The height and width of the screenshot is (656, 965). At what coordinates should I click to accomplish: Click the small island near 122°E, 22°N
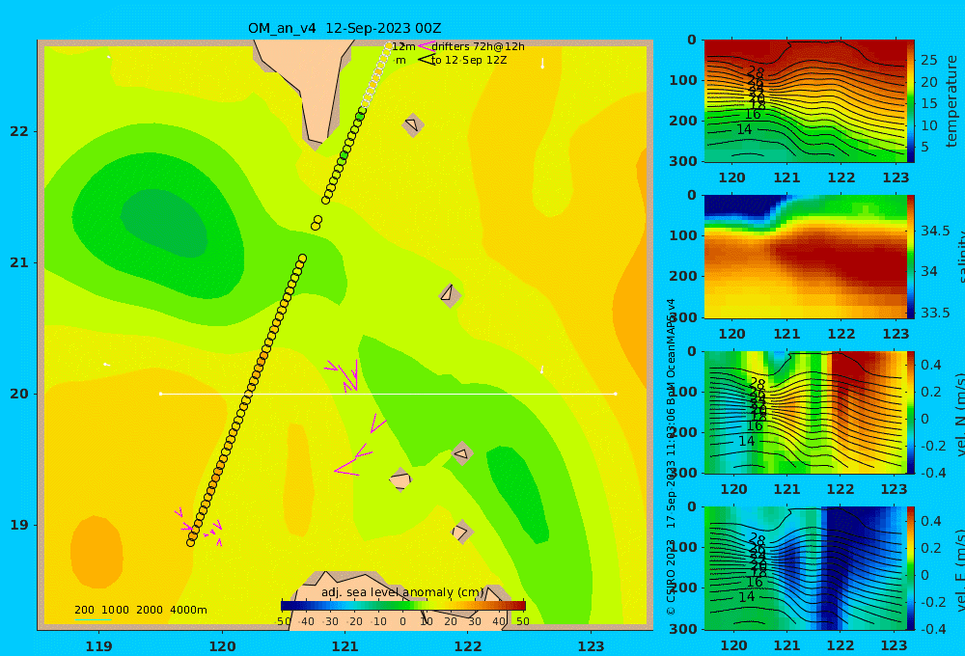412,124
